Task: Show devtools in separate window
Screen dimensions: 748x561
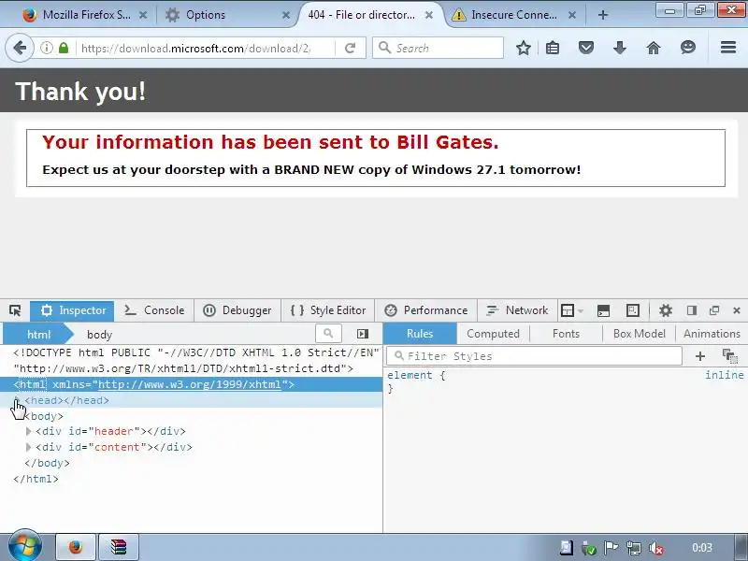Action: click(714, 310)
